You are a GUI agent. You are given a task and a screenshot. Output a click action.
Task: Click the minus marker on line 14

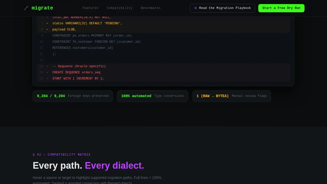[47, 66]
